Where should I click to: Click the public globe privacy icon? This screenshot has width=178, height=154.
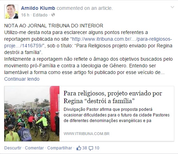point(53,15)
